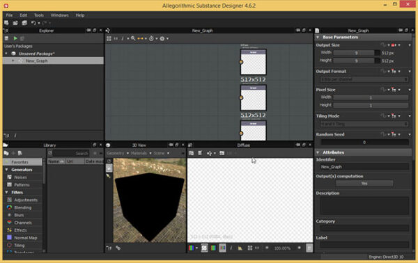
Task: Select the Channels library category
Action: [23, 223]
